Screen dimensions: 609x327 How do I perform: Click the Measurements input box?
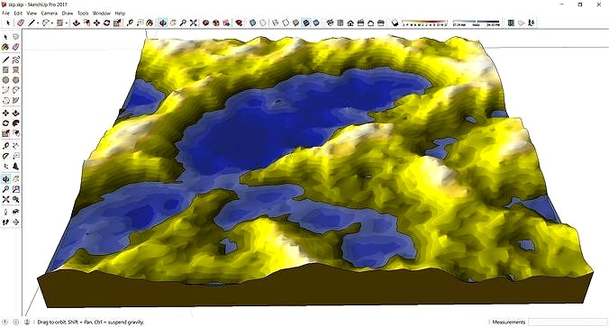(568, 322)
